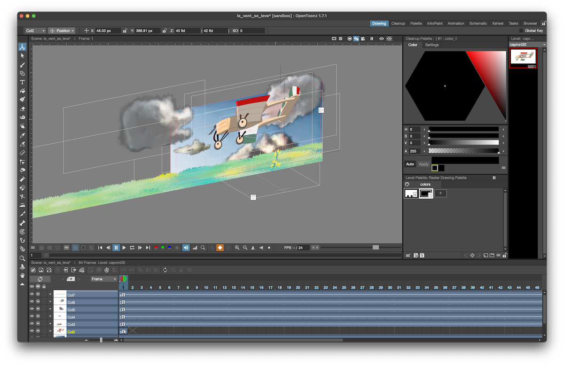The height and width of the screenshot is (365, 564).
Task: Expand the Col7 column options arrow
Action: tap(50, 295)
